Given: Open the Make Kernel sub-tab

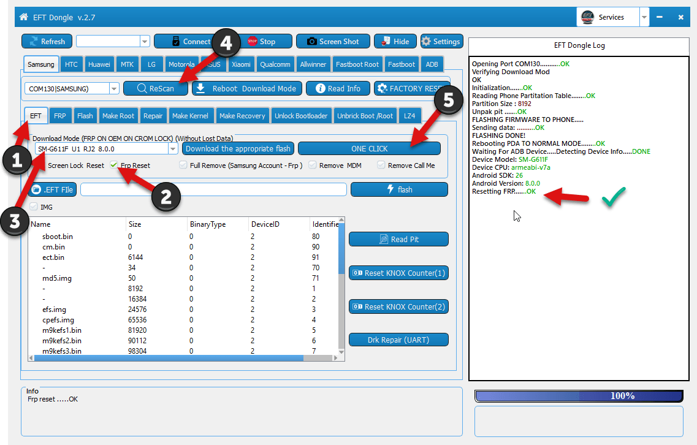Looking at the screenshot, I should pos(190,116).
